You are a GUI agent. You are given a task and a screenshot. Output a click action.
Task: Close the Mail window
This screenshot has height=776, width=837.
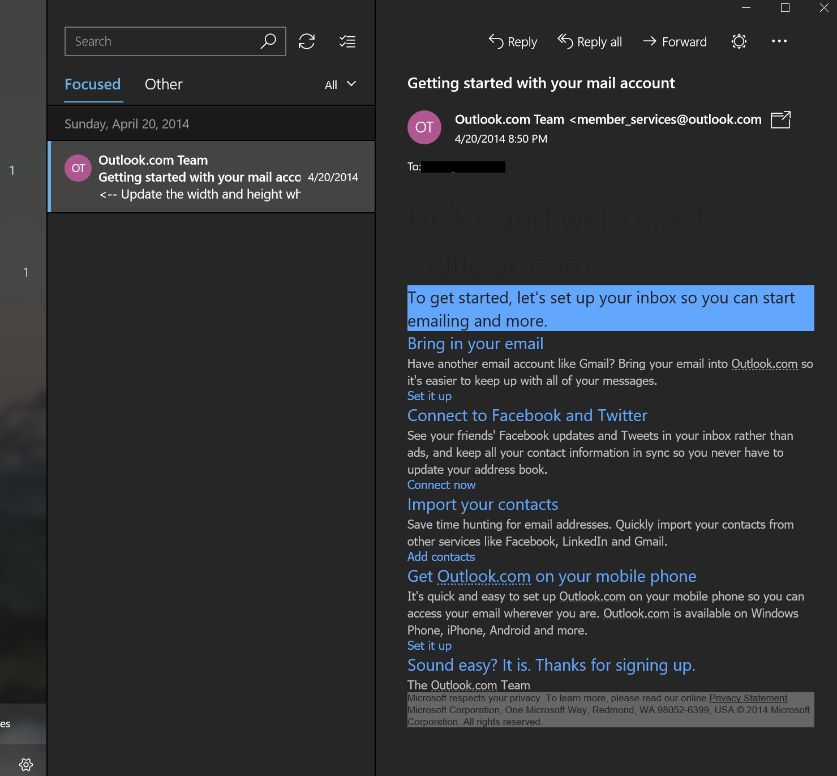tap(824, 8)
